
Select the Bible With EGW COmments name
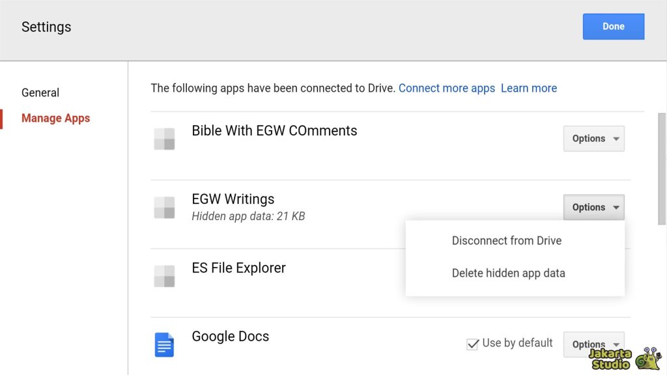click(274, 130)
